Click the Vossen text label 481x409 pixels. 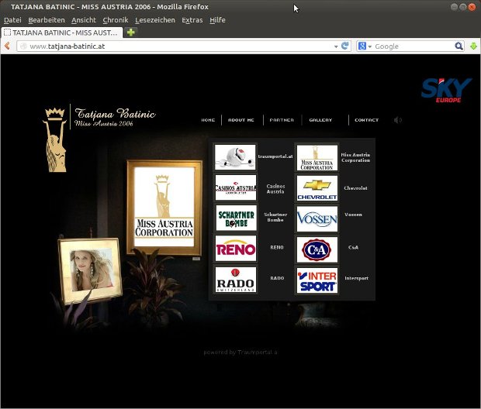pyautogui.click(x=353, y=215)
